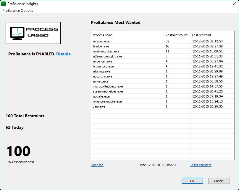
Task: Click timestamp 12-12-2015 06:58:55
Action: coord(207,81)
